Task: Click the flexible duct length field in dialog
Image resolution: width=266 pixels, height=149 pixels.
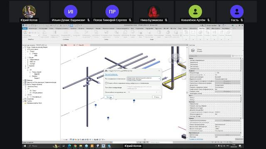Action: pyautogui.click(x=143, y=92)
